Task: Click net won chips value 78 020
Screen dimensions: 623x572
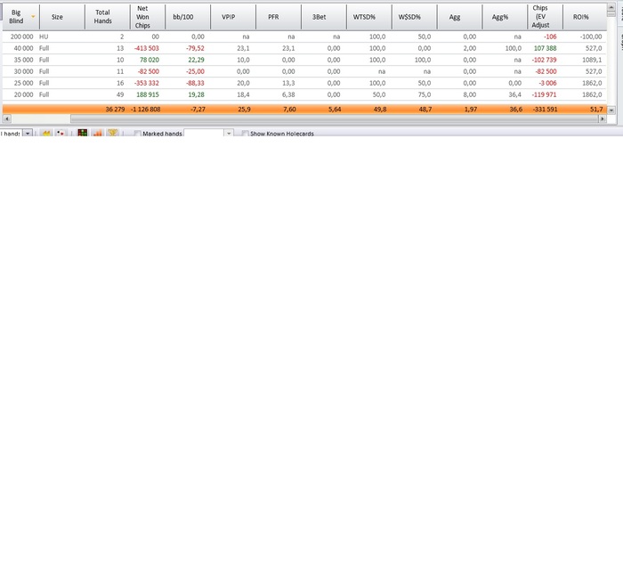Action: coord(150,60)
